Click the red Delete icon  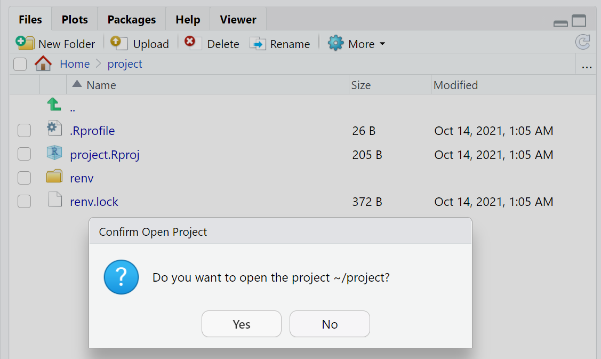coord(193,43)
